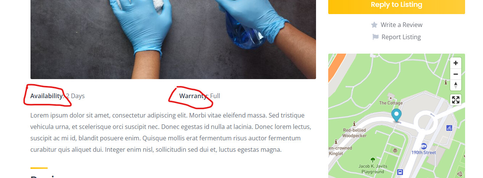Open the Report Listing link
The height and width of the screenshot is (178, 483).
click(401, 37)
